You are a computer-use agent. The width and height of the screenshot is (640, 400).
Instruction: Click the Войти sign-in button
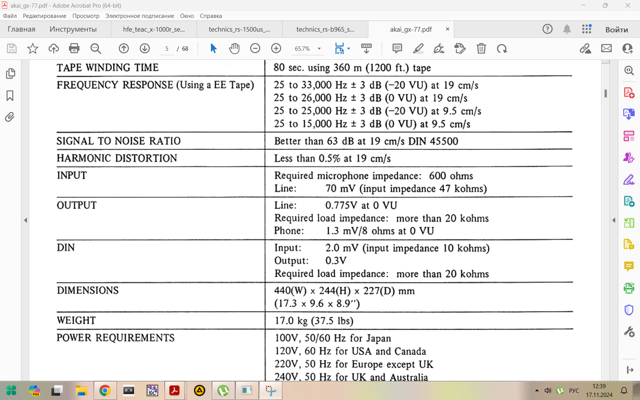click(x=616, y=29)
